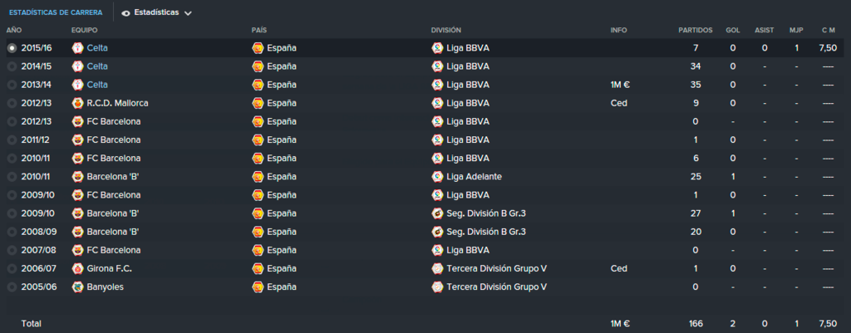Image resolution: width=851 pixels, height=333 pixels.
Task: Click the dropdown chevron next to Estadísticas
Action: [x=188, y=13]
